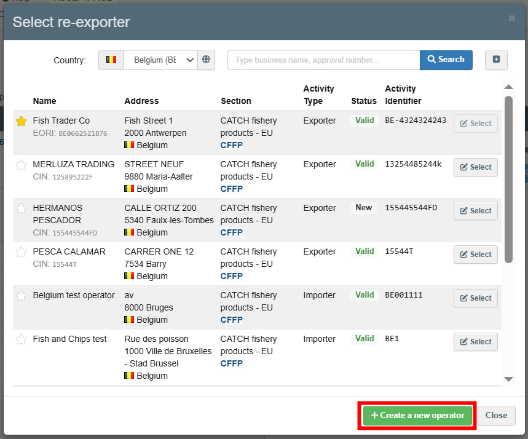This screenshot has width=528, height=439.
Task: Select the MERLUZA TRADING operator
Action: point(475,167)
